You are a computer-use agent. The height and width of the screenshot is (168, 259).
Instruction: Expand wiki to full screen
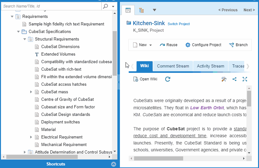245,79
